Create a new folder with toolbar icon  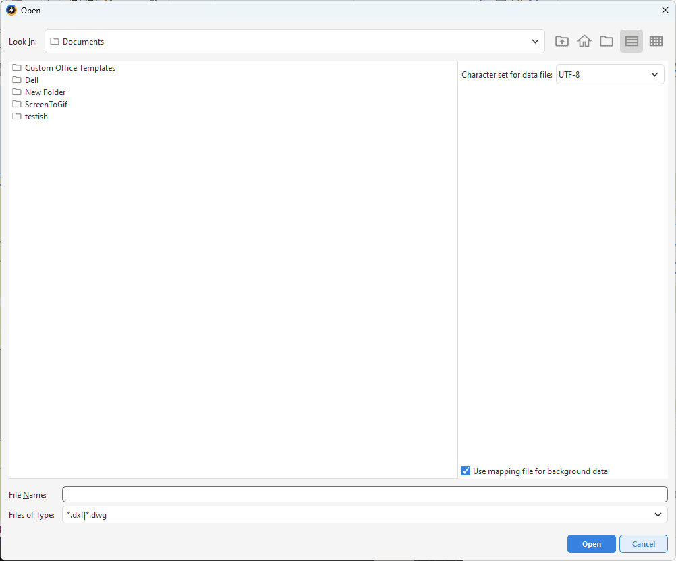click(607, 41)
